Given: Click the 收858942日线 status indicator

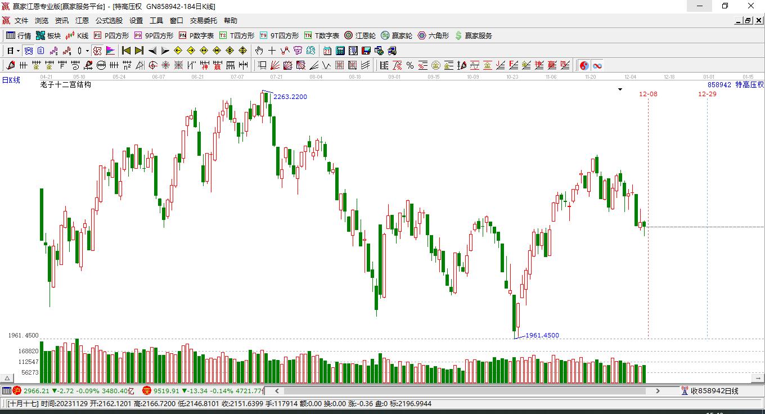Looking at the screenshot, I should 710,391.
